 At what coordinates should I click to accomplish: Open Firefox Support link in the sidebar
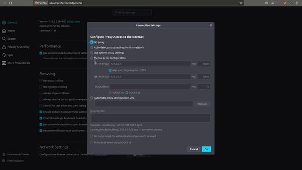point(16,161)
